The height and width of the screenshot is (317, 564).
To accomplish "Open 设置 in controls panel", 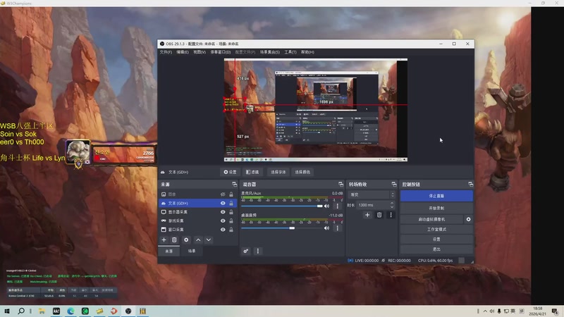I will 436,240.
